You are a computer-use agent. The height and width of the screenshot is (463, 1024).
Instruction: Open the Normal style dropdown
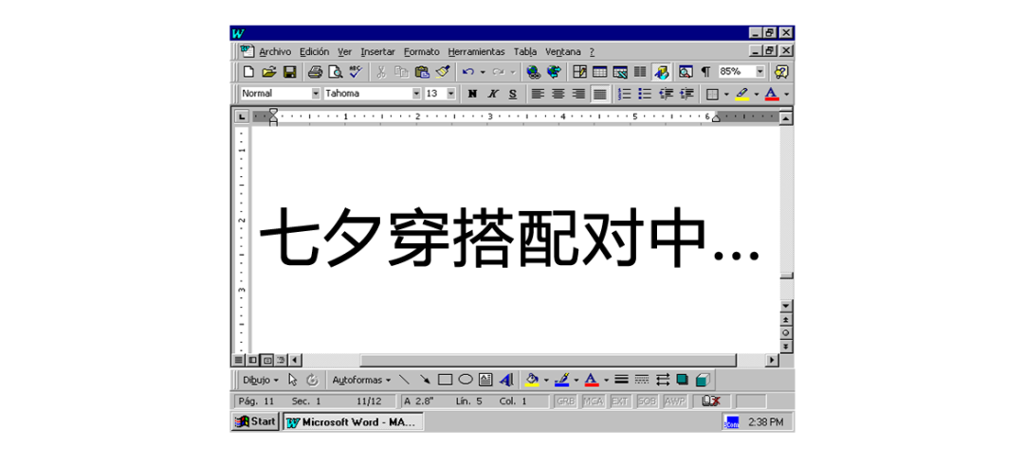tap(316, 94)
